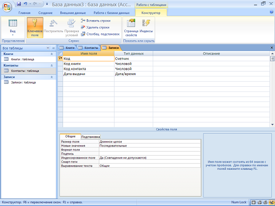Select Записи : таблица in navigation pane
The height and width of the screenshot is (206, 275).
(29, 82)
